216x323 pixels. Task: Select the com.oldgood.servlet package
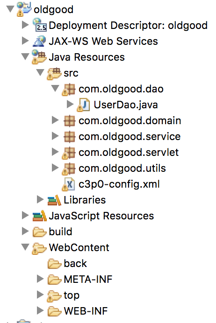pos(129,153)
